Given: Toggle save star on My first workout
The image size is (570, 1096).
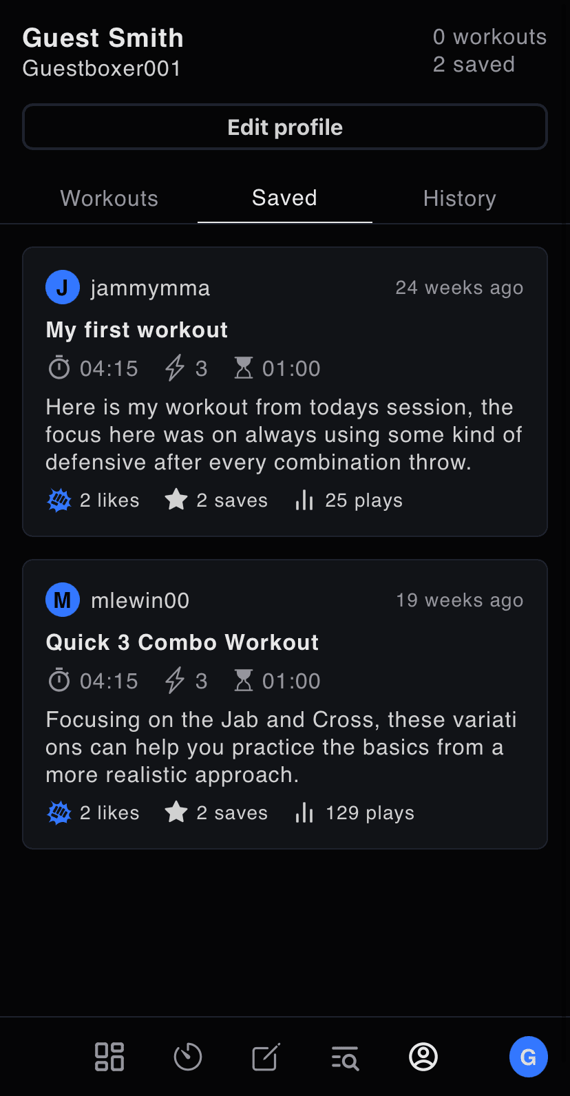Looking at the screenshot, I should (x=176, y=500).
